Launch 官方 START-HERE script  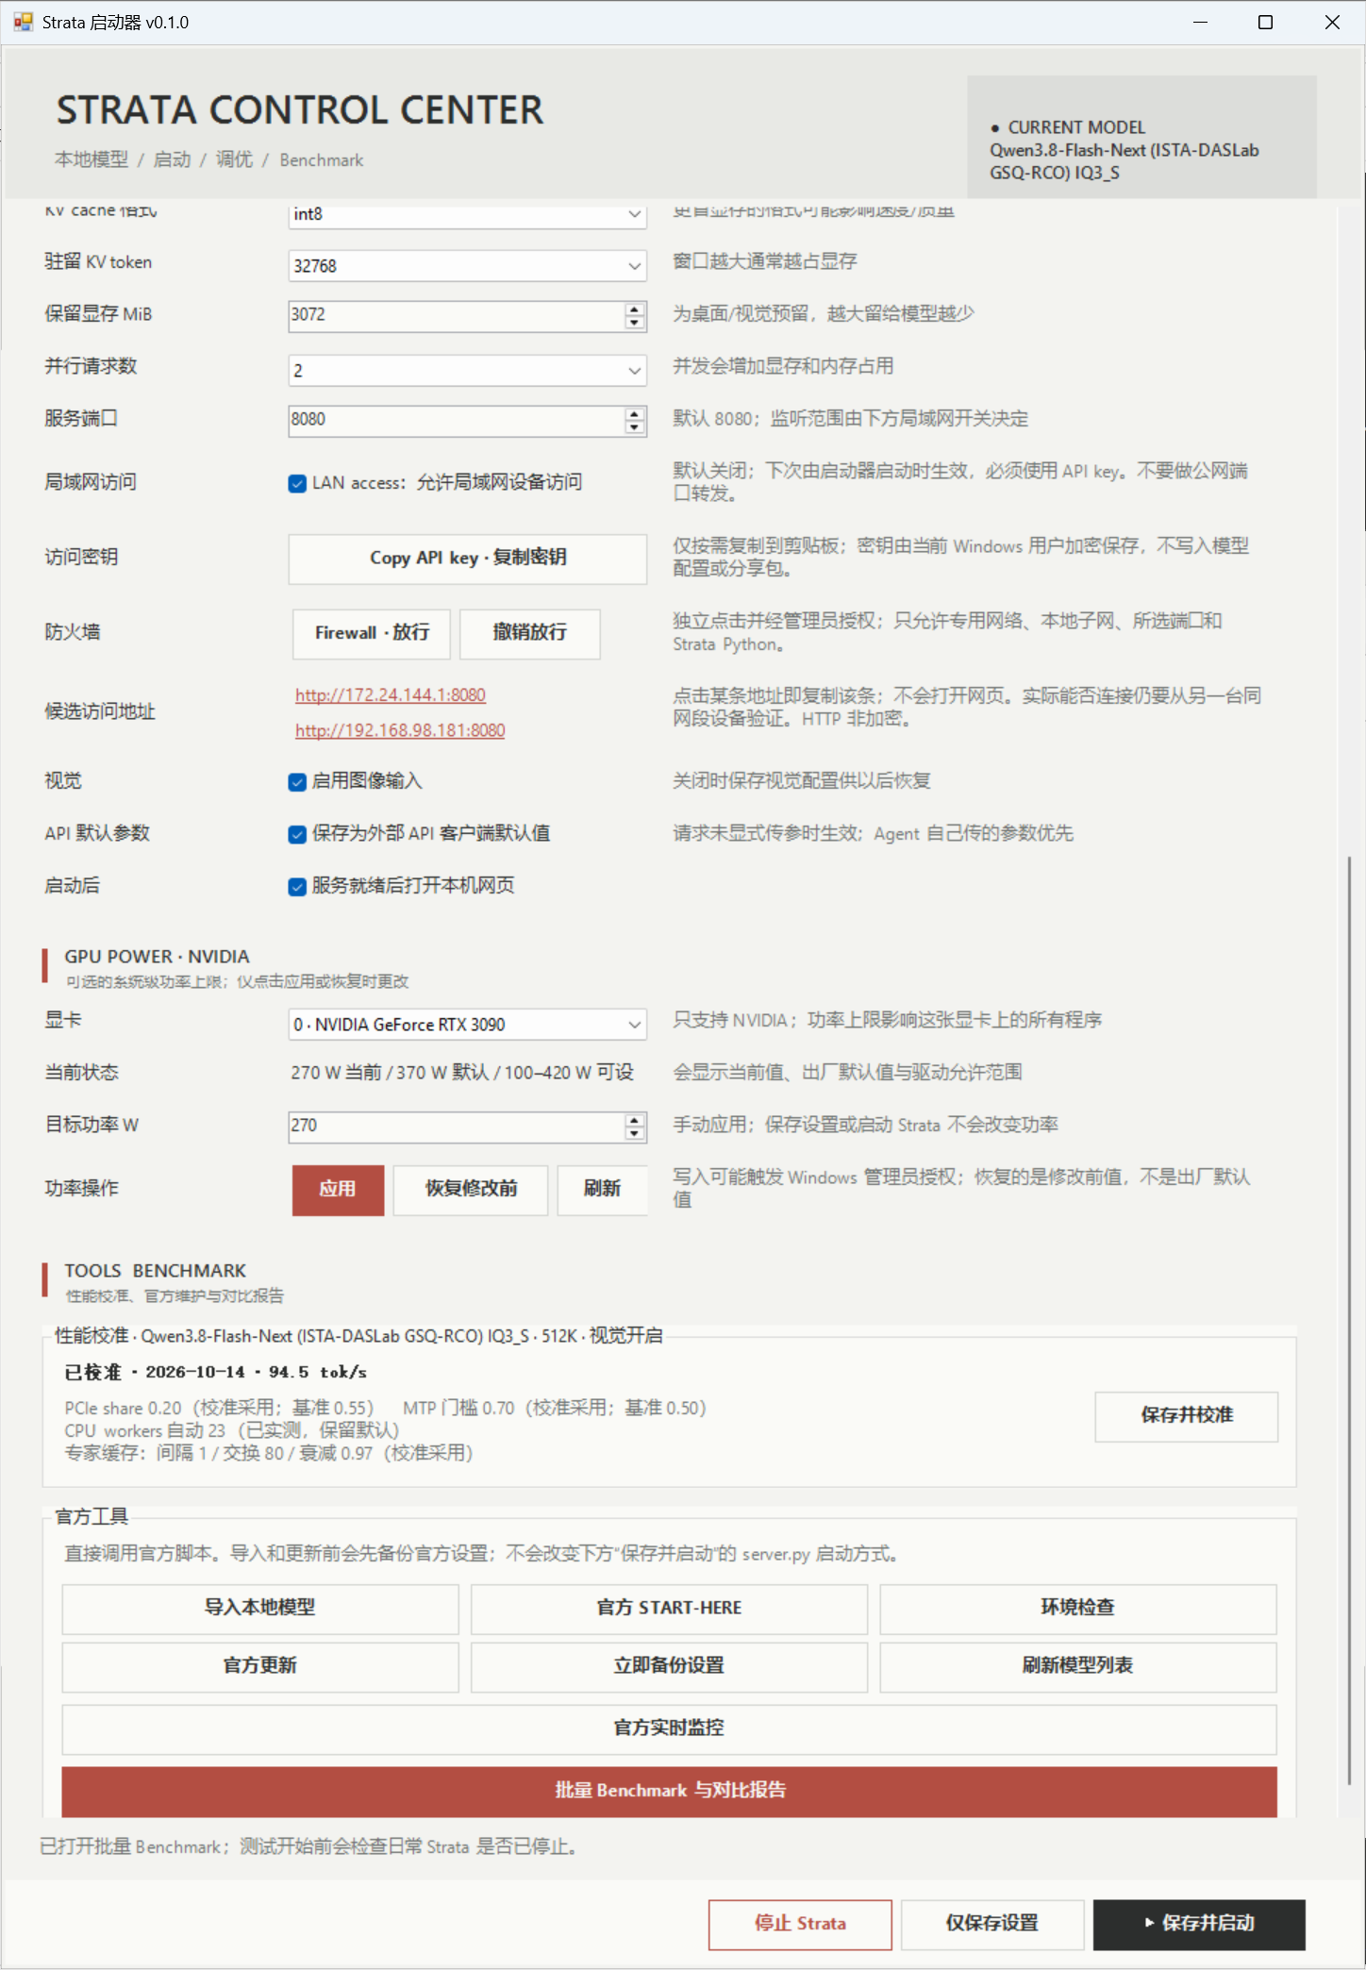coord(669,1609)
